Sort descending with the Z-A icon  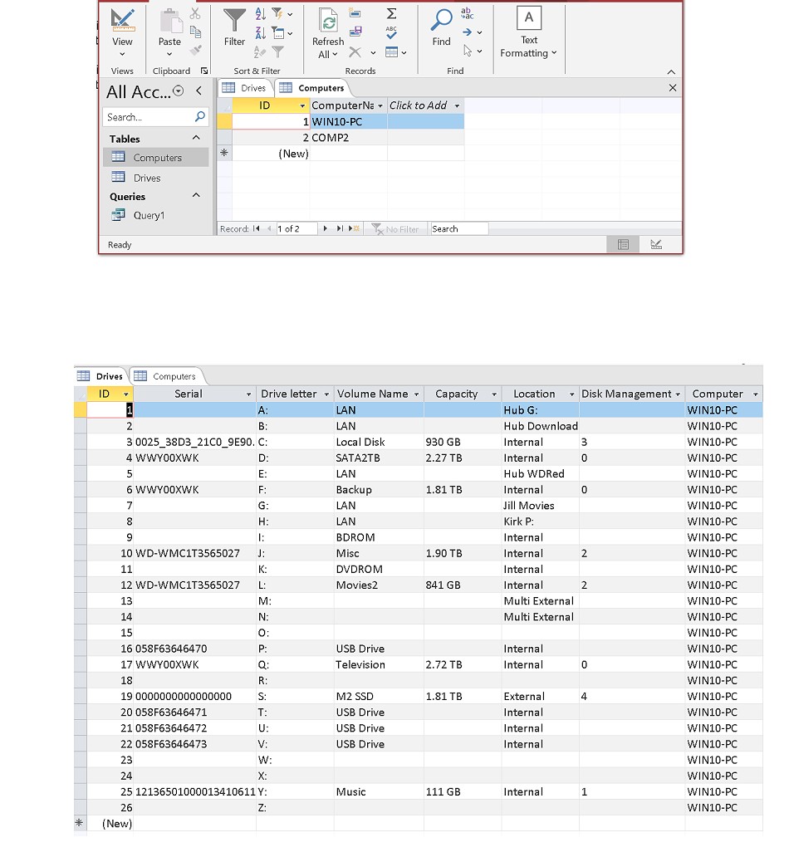(x=260, y=33)
